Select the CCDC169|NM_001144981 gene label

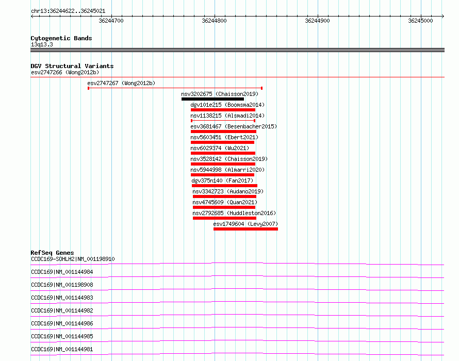[62, 349]
